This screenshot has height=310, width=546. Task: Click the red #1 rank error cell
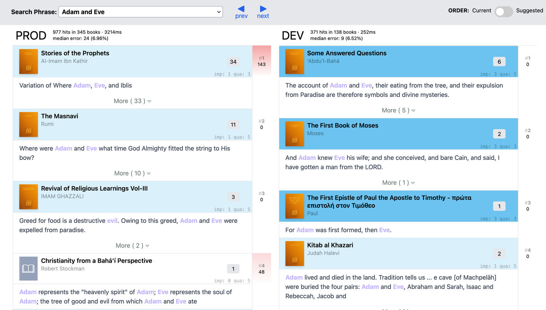(x=262, y=61)
